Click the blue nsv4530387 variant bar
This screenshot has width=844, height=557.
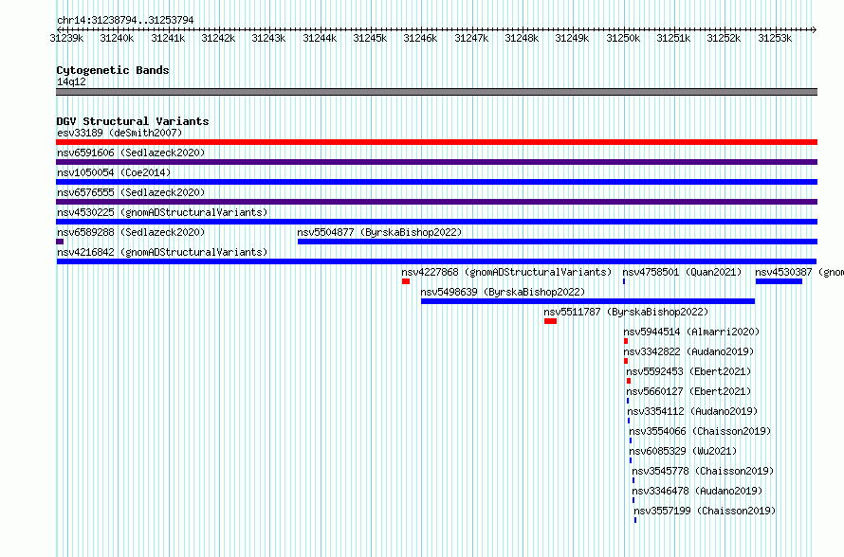(x=779, y=281)
